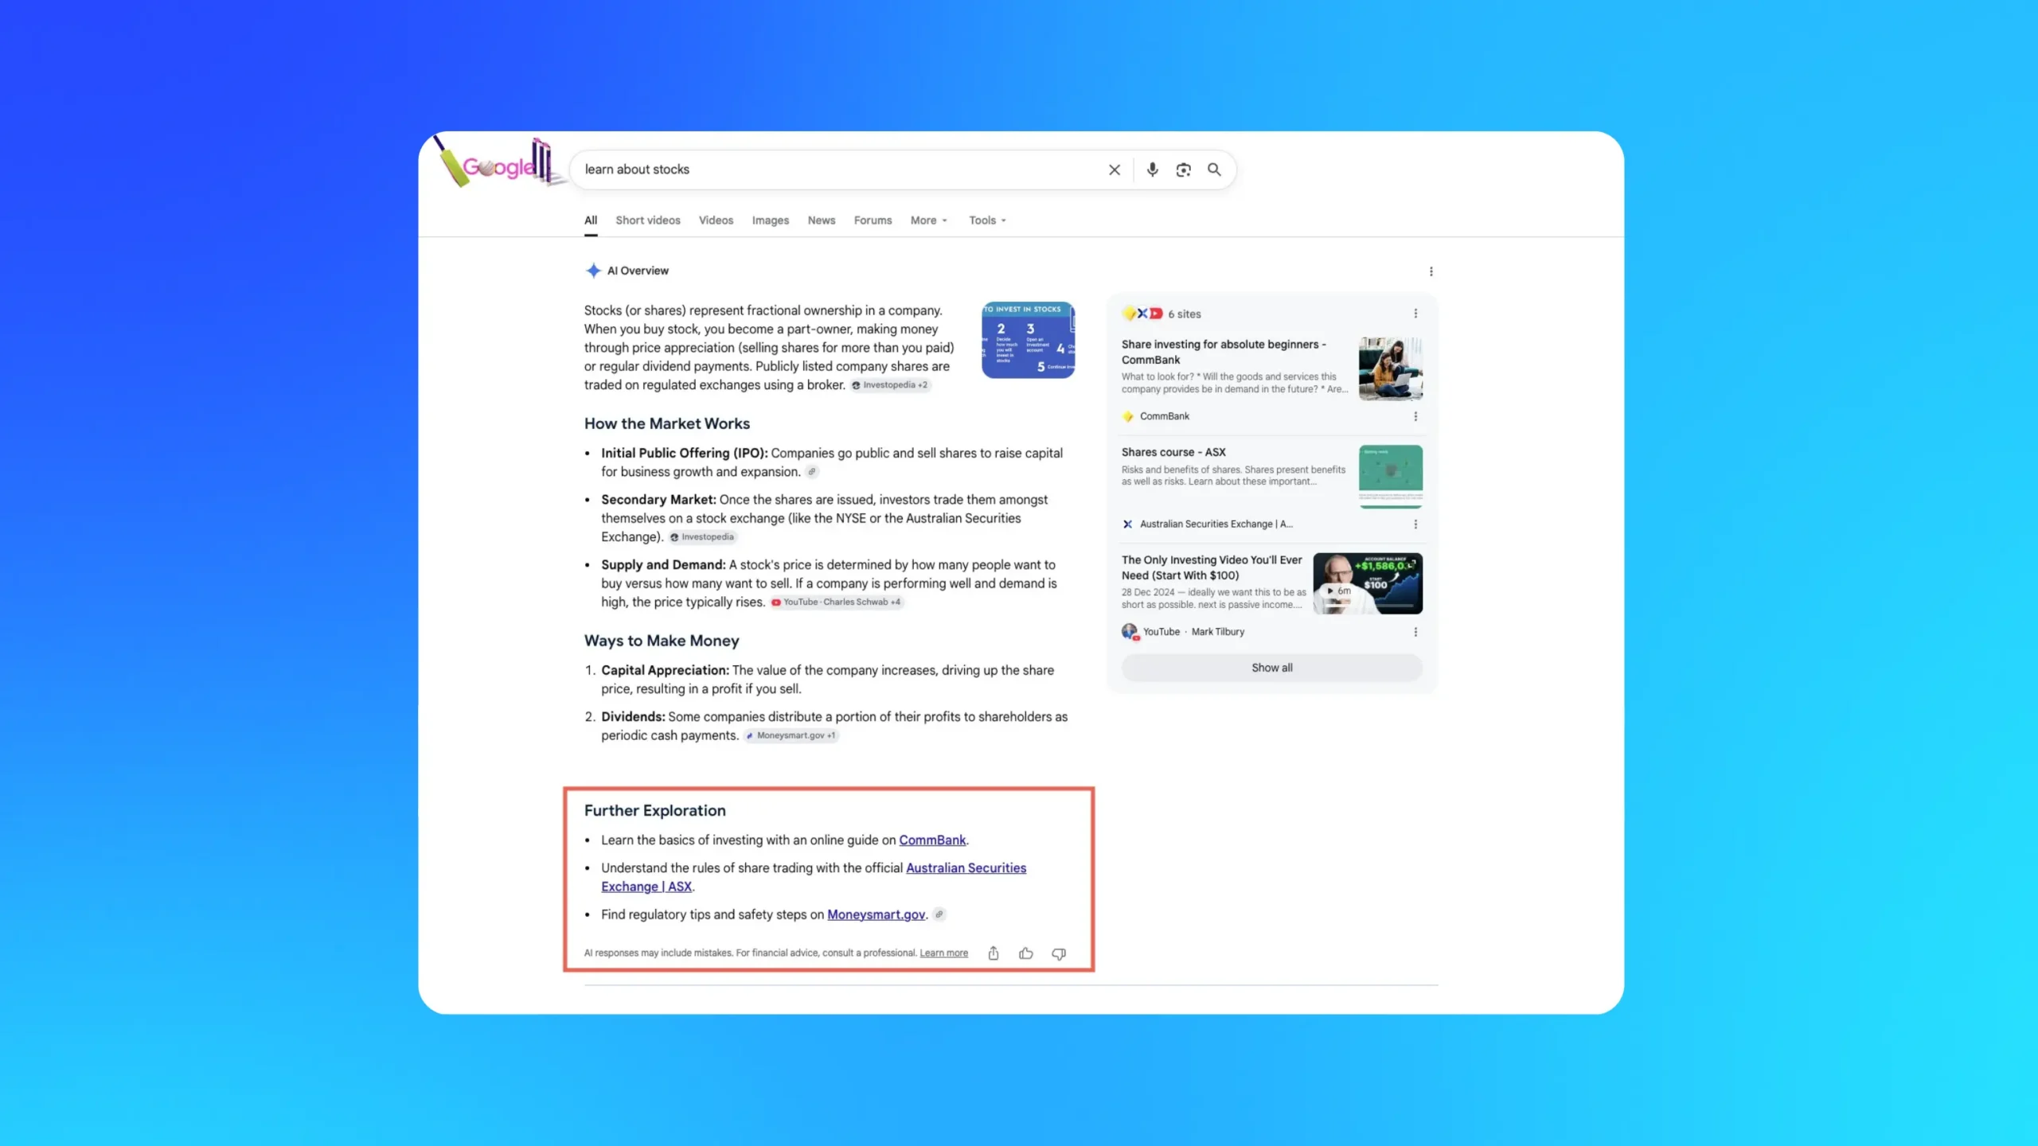The width and height of the screenshot is (2038, 1146).
Task: Click the 6 sites label
Action: pyautogui.click(x=1185, y=314)
